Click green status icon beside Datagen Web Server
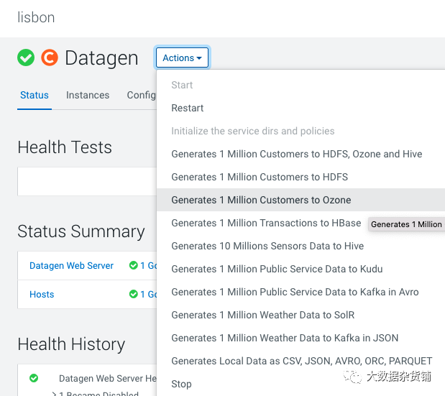Image resolution: width=445 pixels, height=396 pixels. [x=134, y=265]
